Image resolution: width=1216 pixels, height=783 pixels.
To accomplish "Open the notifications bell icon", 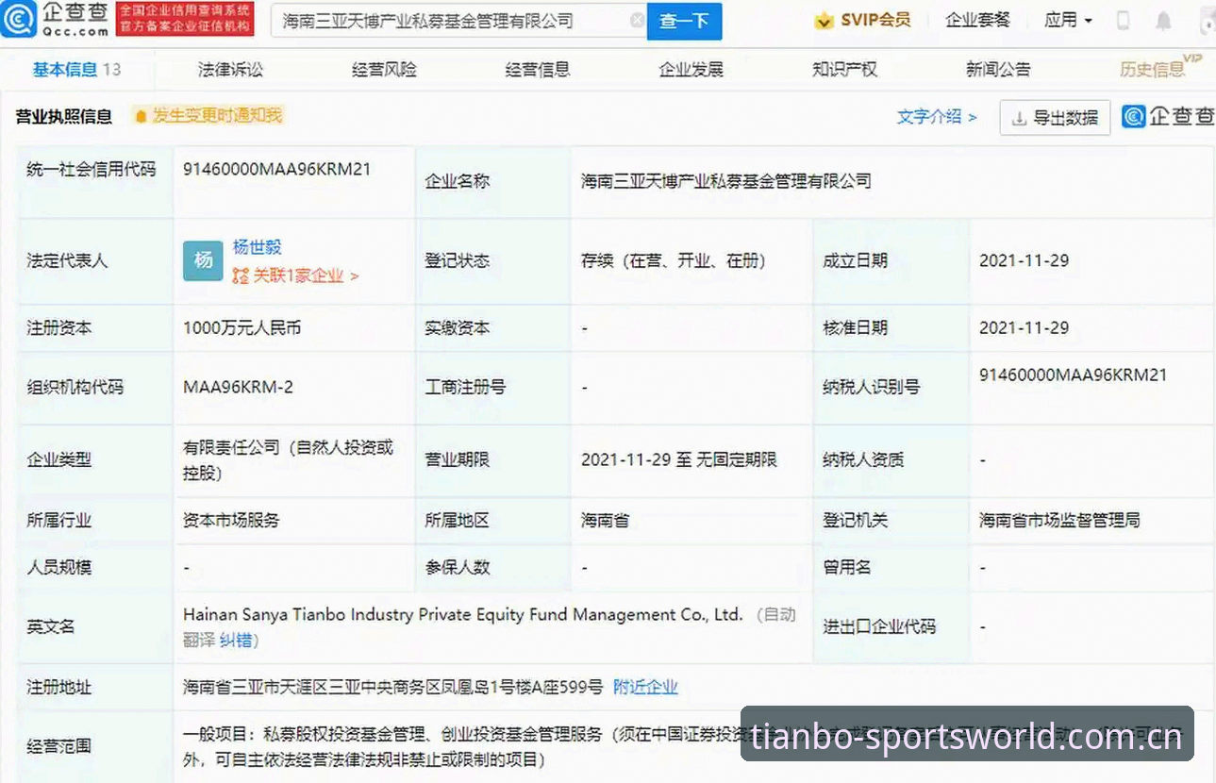I will pyautogui.click(x=1163, y=21).
